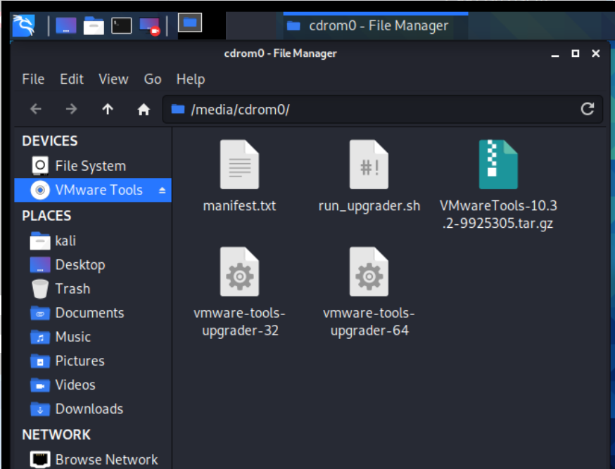
Task: Launch the terminal from the top panel
Action: coord(122,26)
